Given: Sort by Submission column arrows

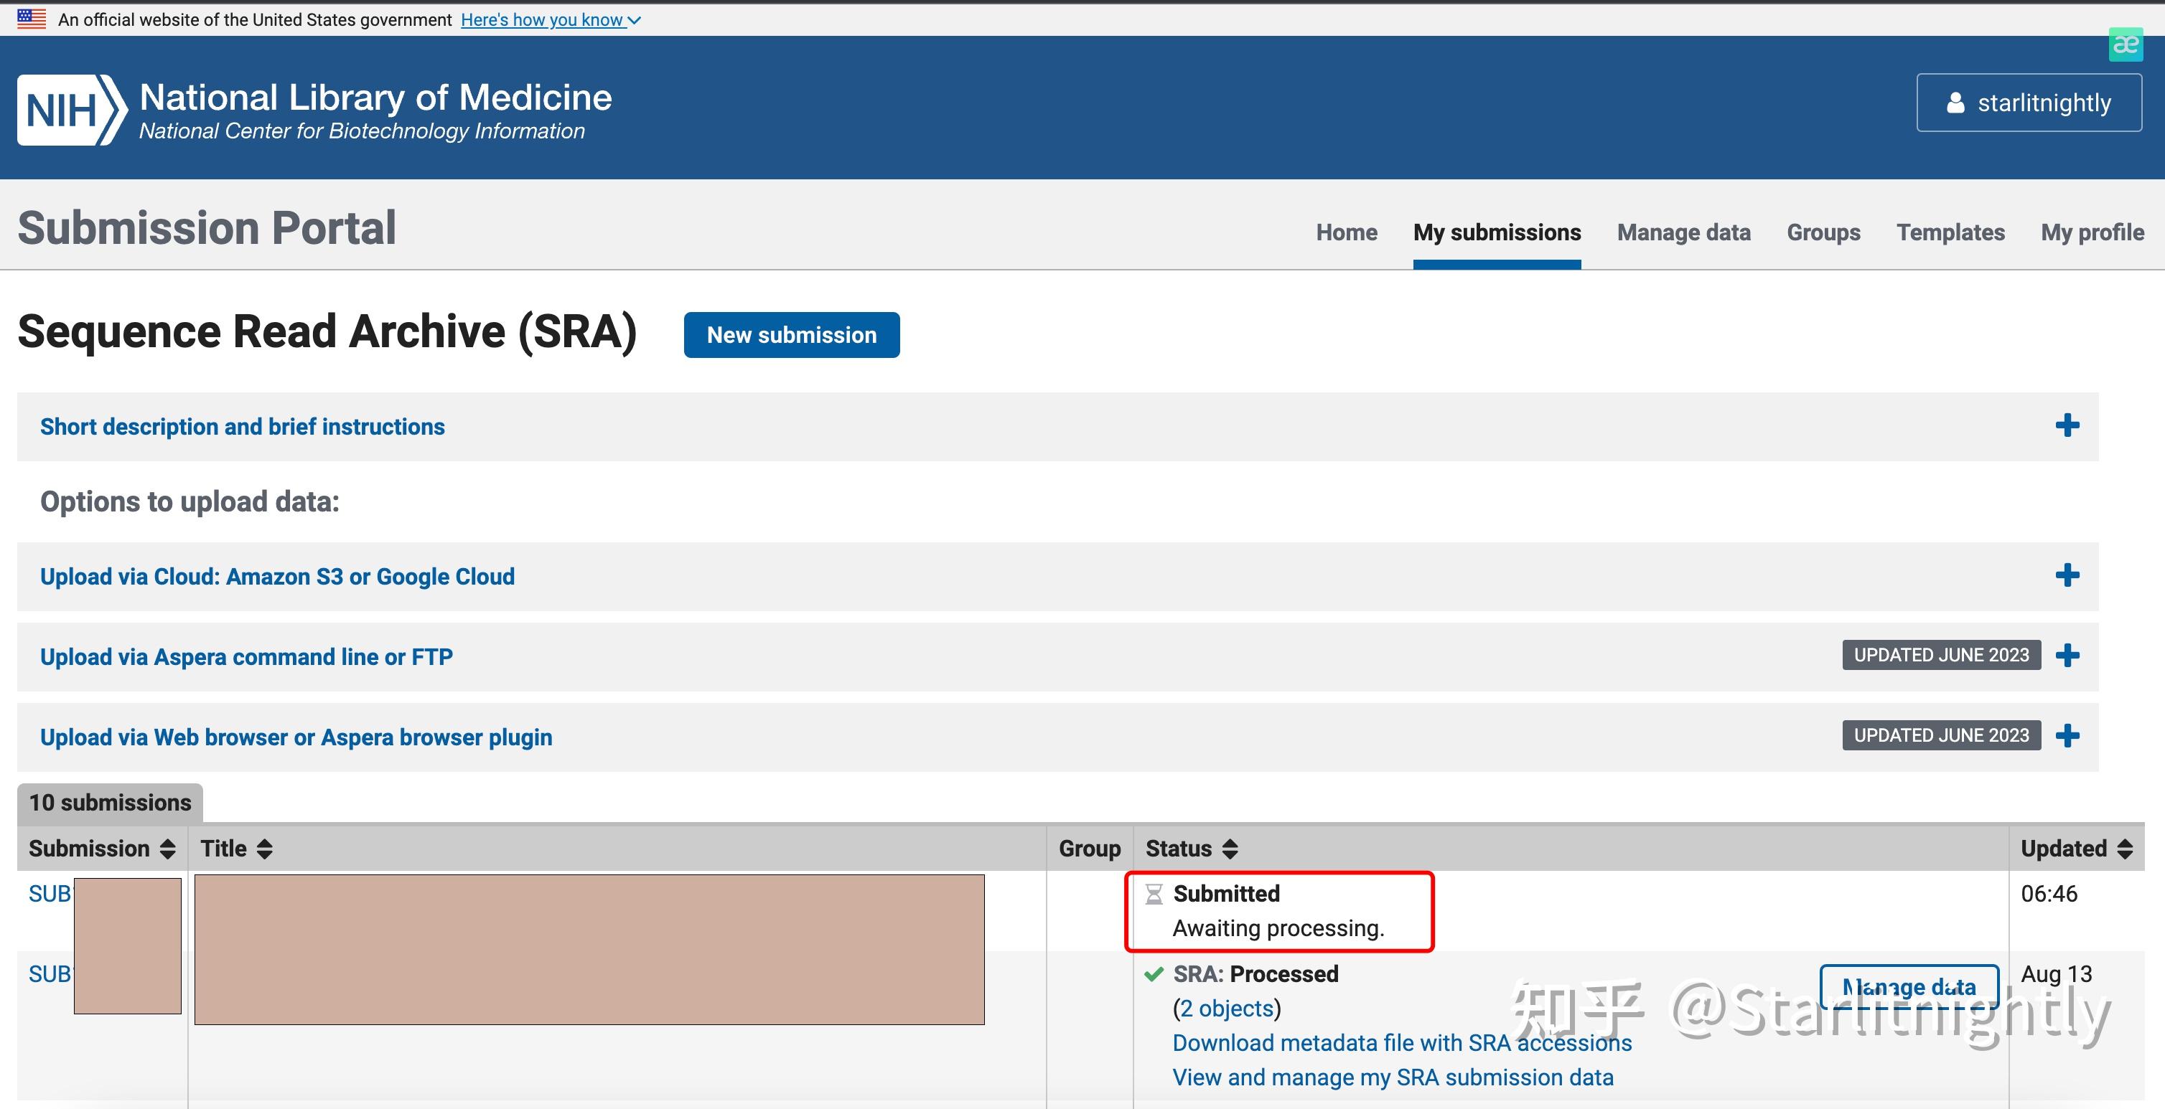Looking at the screenshot, I should (167, 849).
